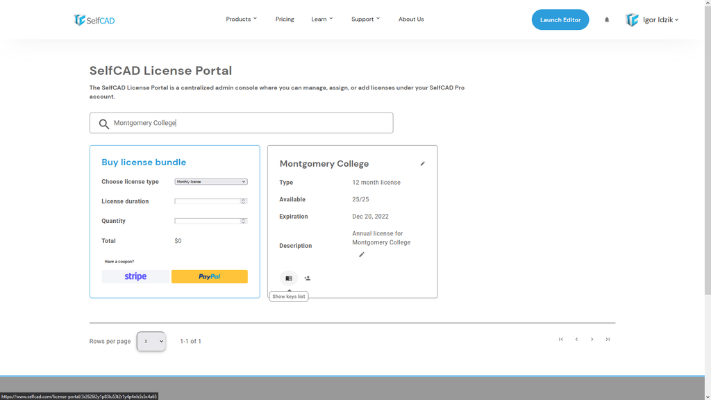The image size is (711, 400).
Task: Pay with PayPal button
Action: [x=210, y=276]
